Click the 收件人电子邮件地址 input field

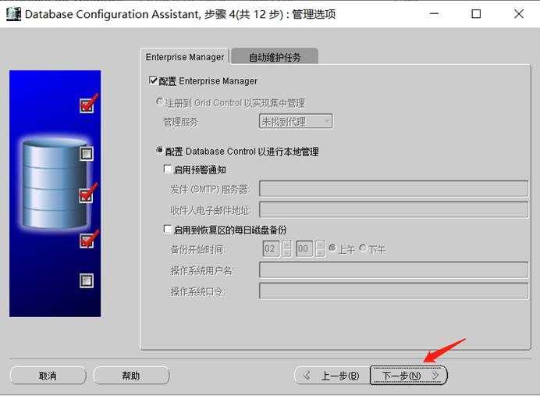(393, 209)
